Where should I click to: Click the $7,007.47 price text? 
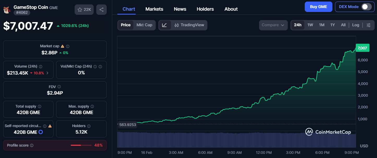(x=28, y=26)
